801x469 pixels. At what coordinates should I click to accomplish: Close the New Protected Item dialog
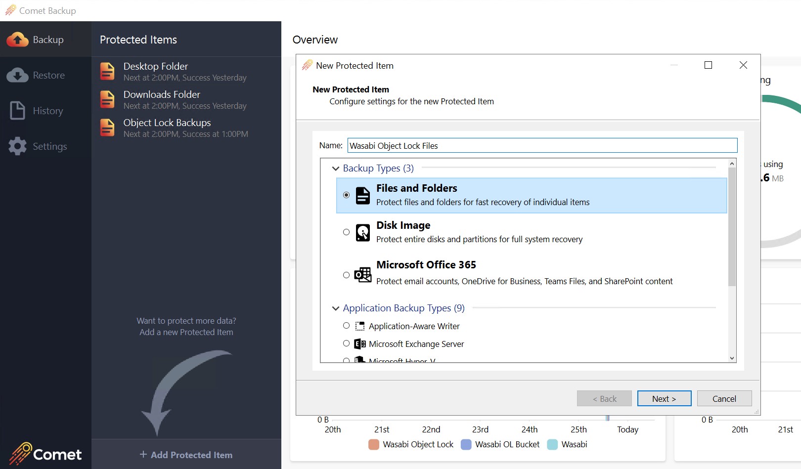point(743,65)
